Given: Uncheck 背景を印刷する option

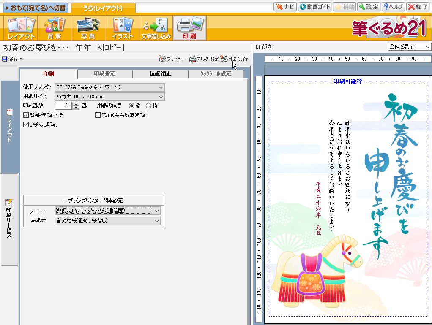Looking at the screenshot, I should tap(26, 115).
